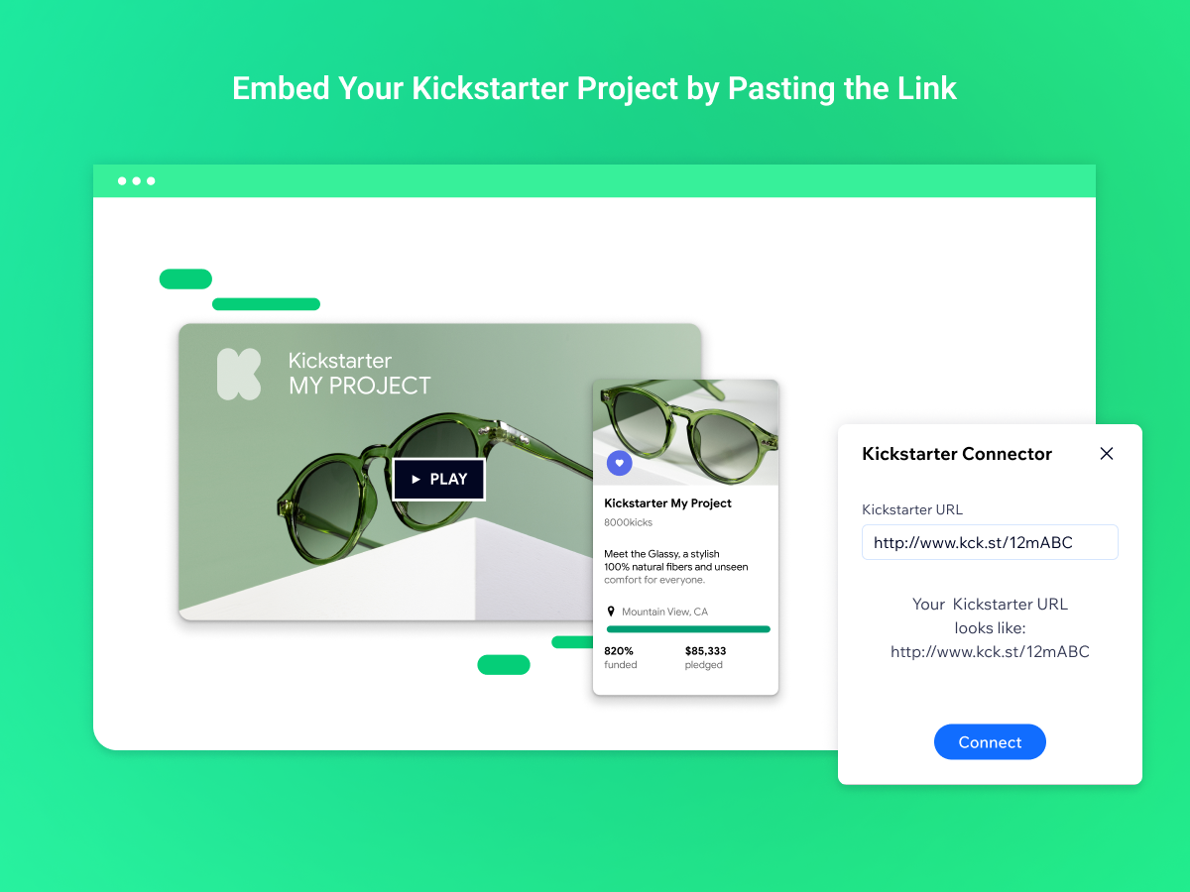Click the project card sunglasses thumbnail
The width and height of the screenshot is (1190, 892).
click(685, 432)
